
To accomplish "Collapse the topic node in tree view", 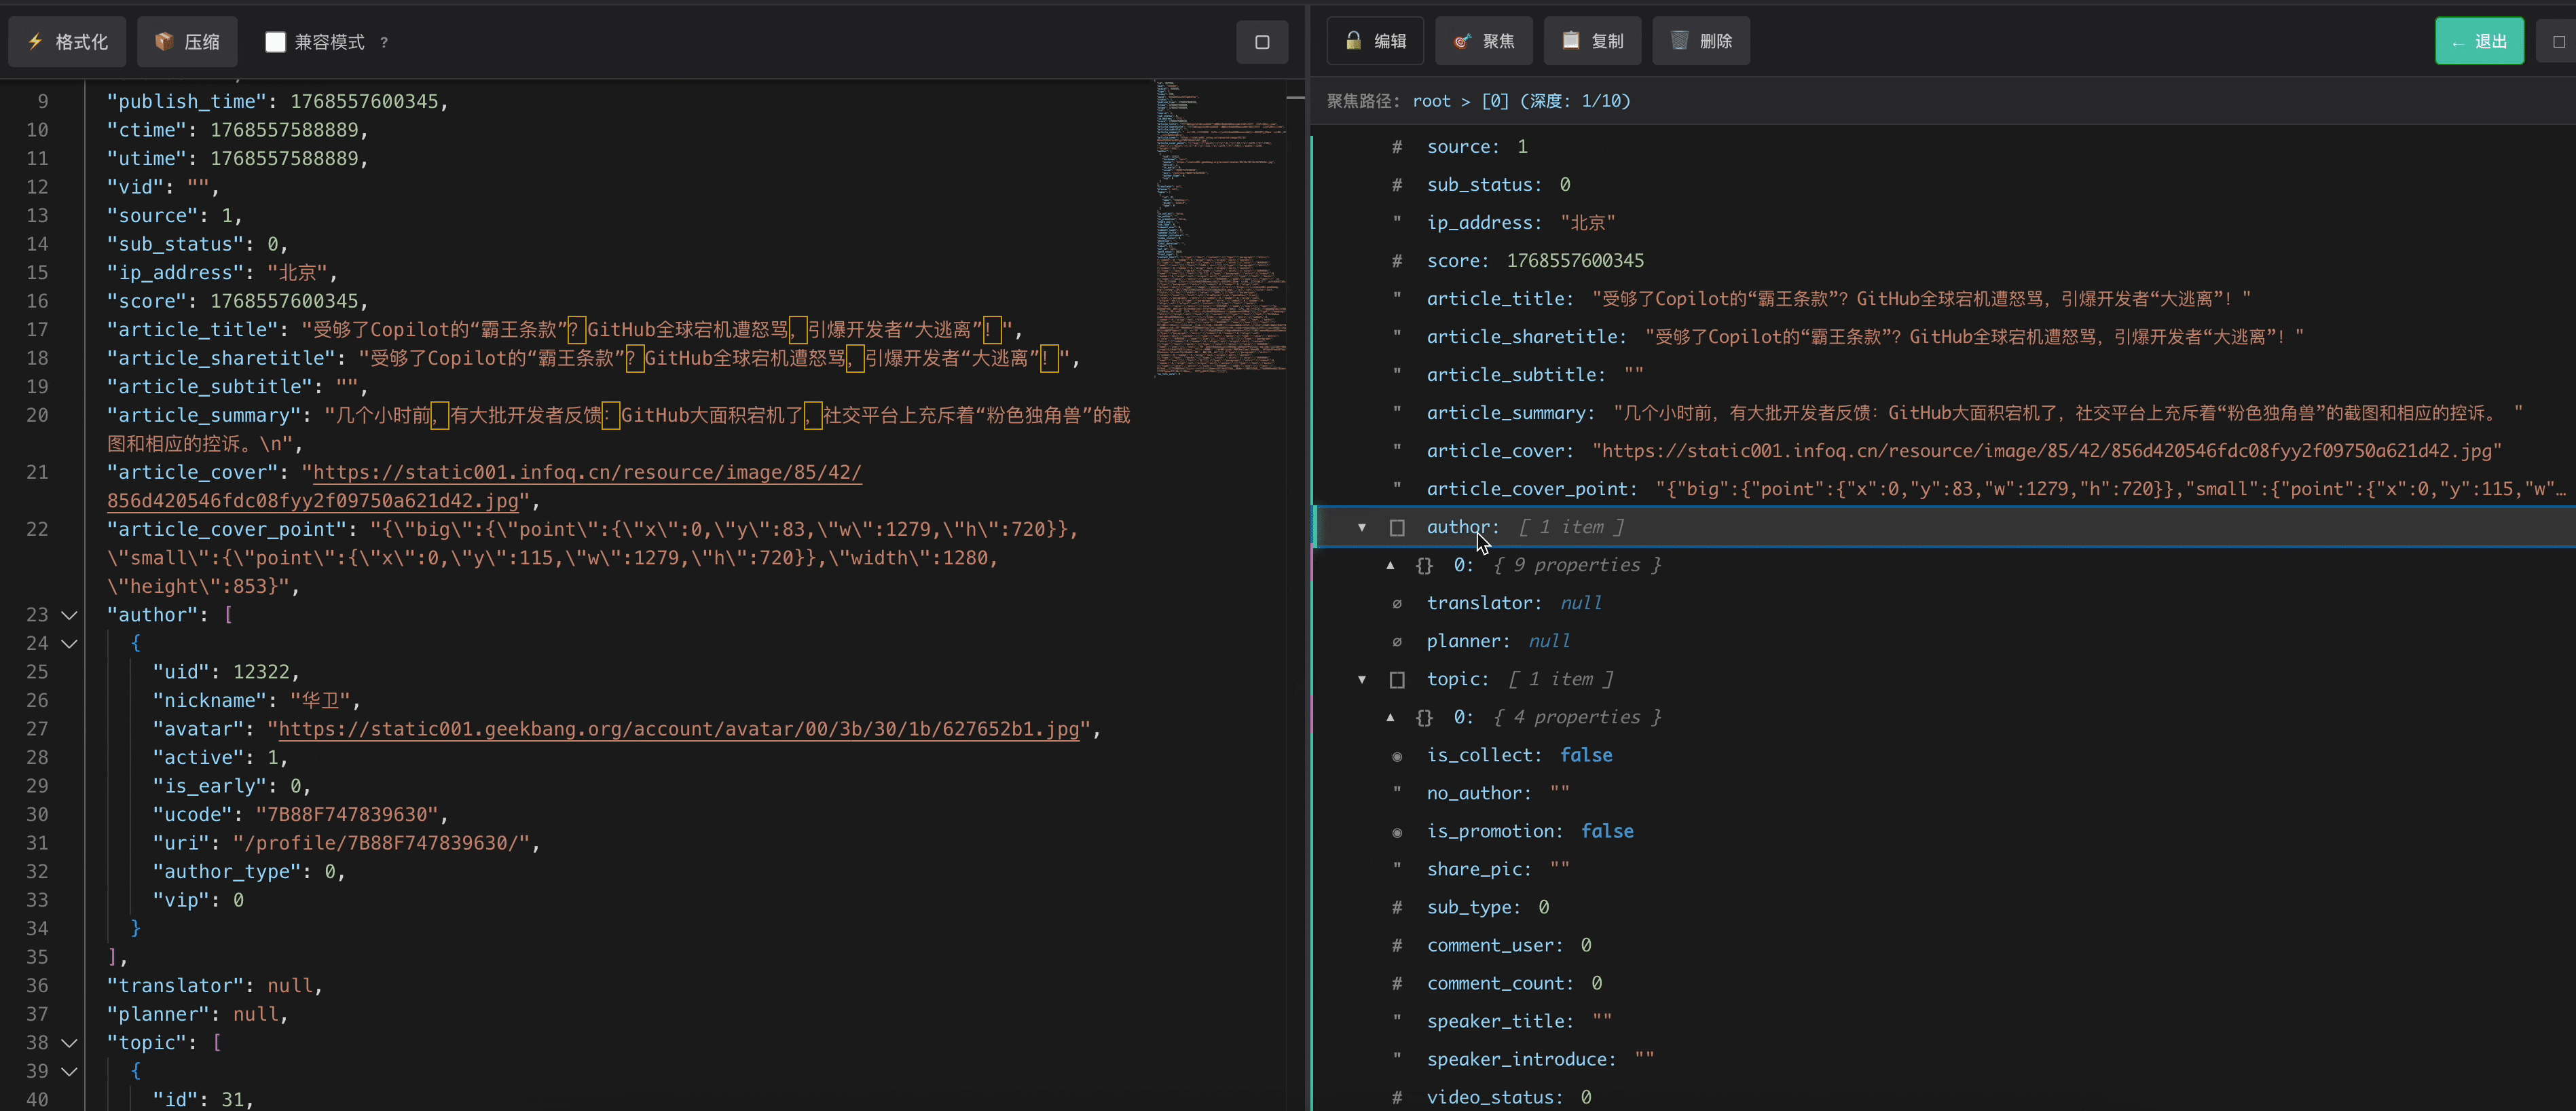I will click(1361, 679).
